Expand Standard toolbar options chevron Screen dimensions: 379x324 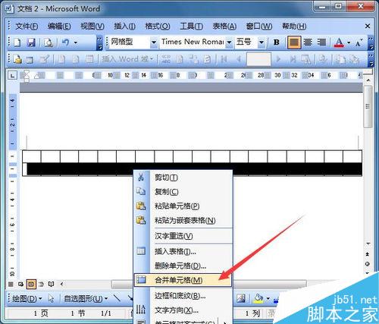pos(99,42)
